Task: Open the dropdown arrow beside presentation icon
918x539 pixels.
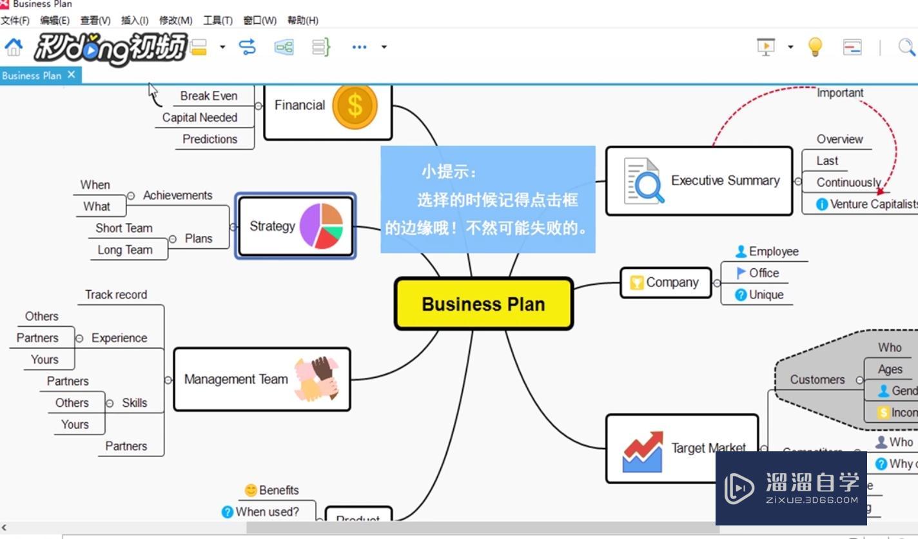Action: click(790, 46)
